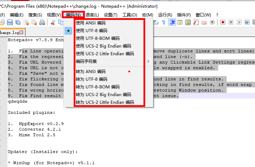The height and width of the screenshot is (167, 255).
Task: Click the Open file toolbar icon
Action: coord(2,22)
